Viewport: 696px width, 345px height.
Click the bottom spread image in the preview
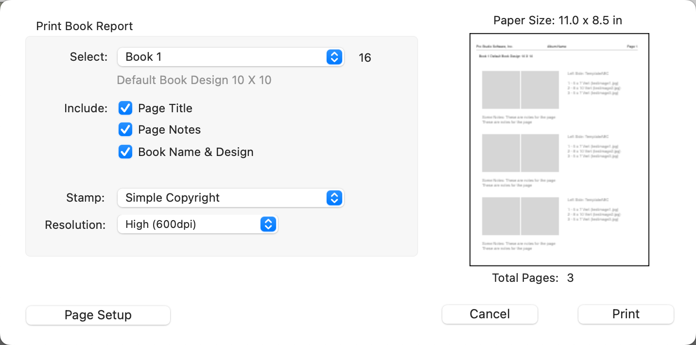520,216
